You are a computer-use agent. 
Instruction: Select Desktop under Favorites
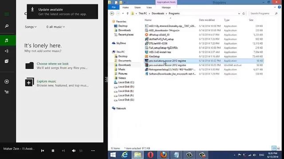click(x=123, y=26)
